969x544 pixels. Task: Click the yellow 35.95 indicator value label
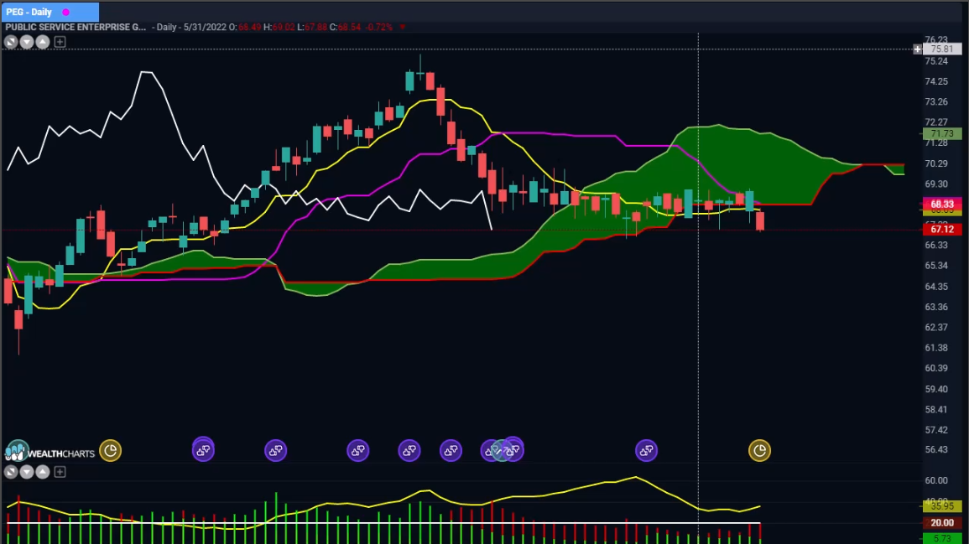point(942,505)
